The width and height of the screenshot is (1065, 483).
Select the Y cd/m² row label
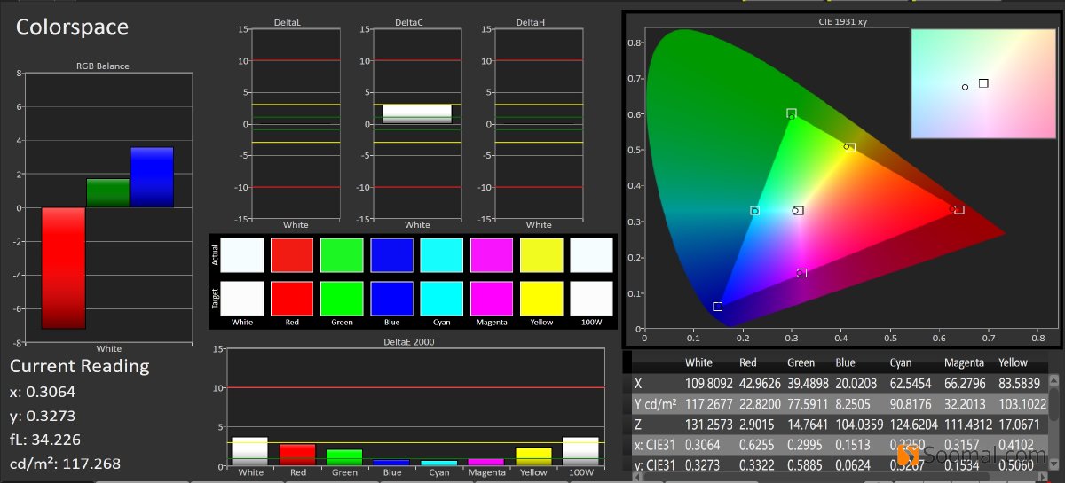[655, 404]
